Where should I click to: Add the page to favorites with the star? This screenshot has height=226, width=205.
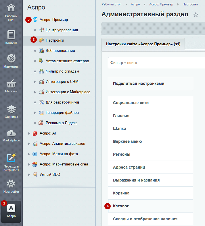coord(196,15)
